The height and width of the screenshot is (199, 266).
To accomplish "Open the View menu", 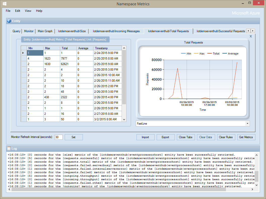I will click(28, 11).
